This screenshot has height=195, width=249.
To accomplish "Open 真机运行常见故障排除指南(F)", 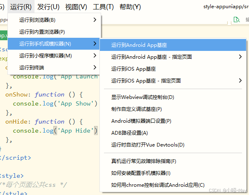I will click(x=173, y=161).
